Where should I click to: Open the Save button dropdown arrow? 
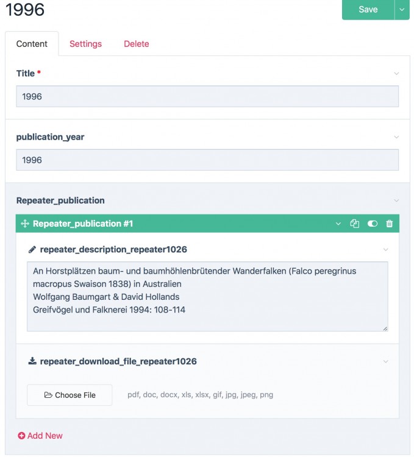pos(402,9)
